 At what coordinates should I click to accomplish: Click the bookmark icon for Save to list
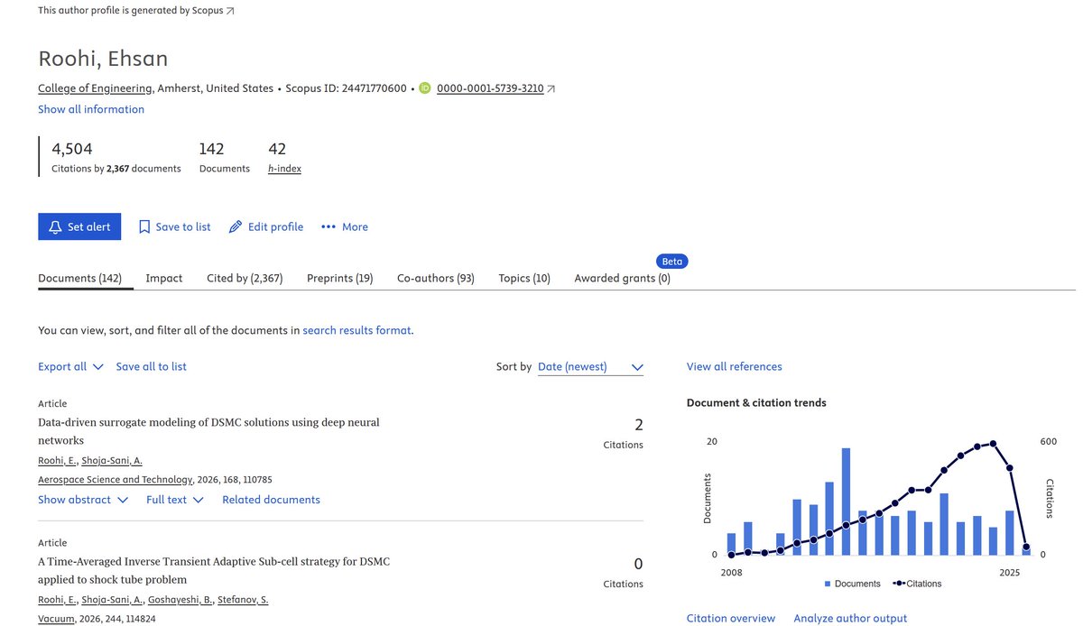coord(144,227)
